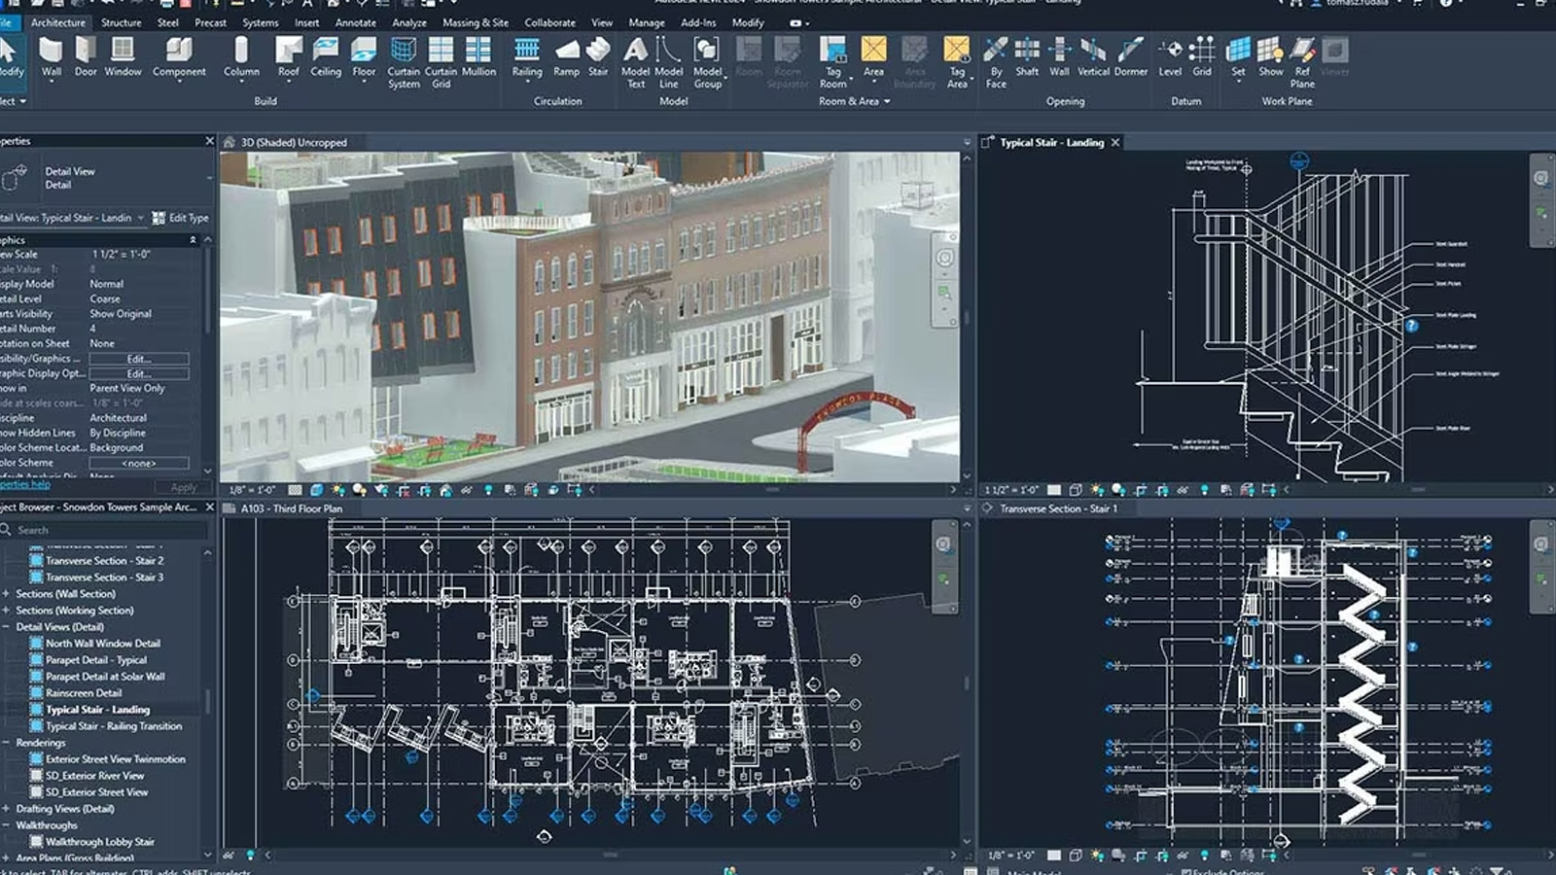Close the Typical Stair - Landing view tab
The height and width of the screenshot is (875, 1556).
point(1115,142)
